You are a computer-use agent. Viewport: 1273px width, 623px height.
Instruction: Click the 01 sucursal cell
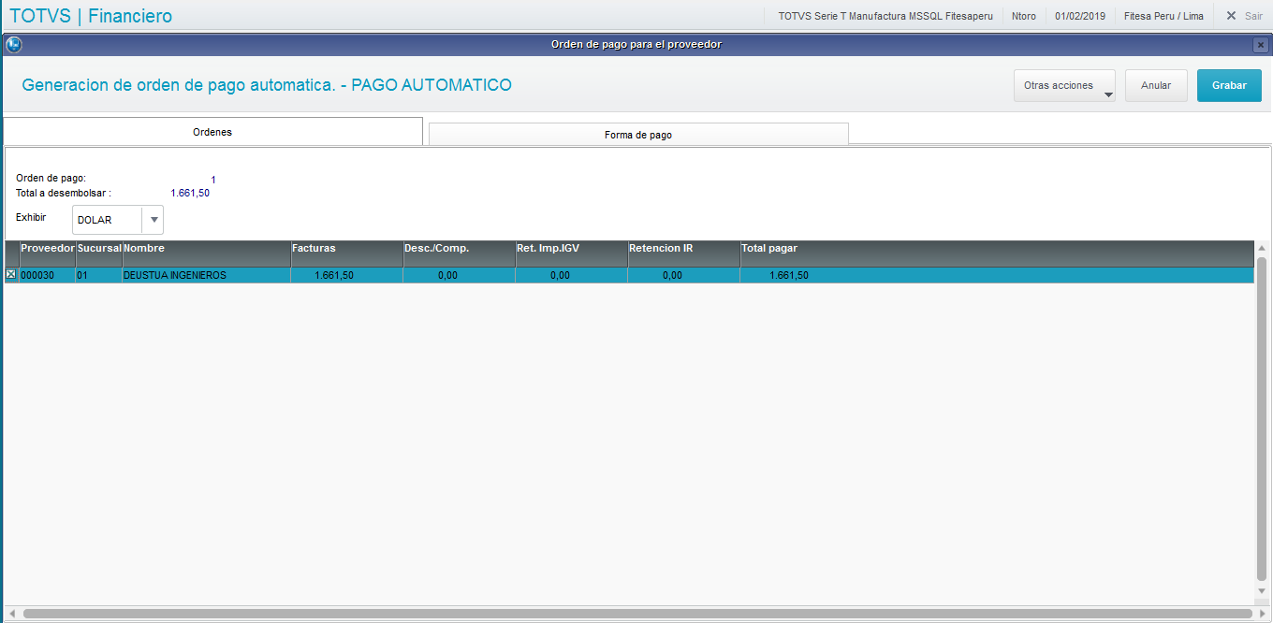pos(99,275)
